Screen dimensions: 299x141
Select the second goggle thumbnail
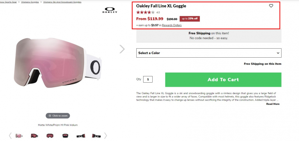click(34, 135)
